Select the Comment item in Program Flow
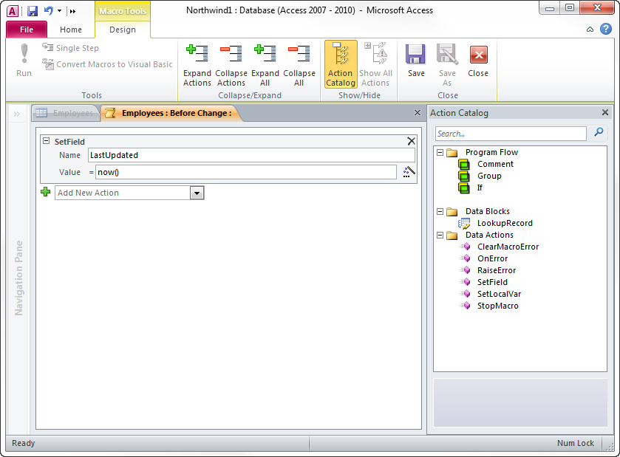 coord(495,164)
